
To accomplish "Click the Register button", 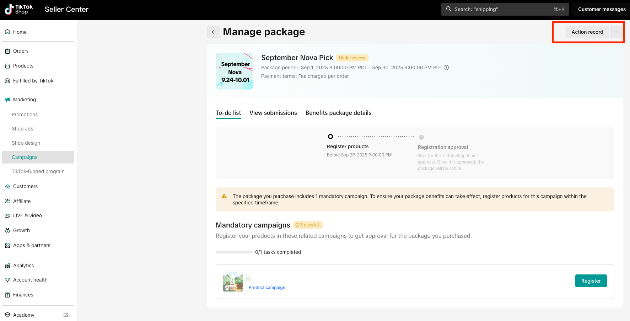I will point(591,281).
